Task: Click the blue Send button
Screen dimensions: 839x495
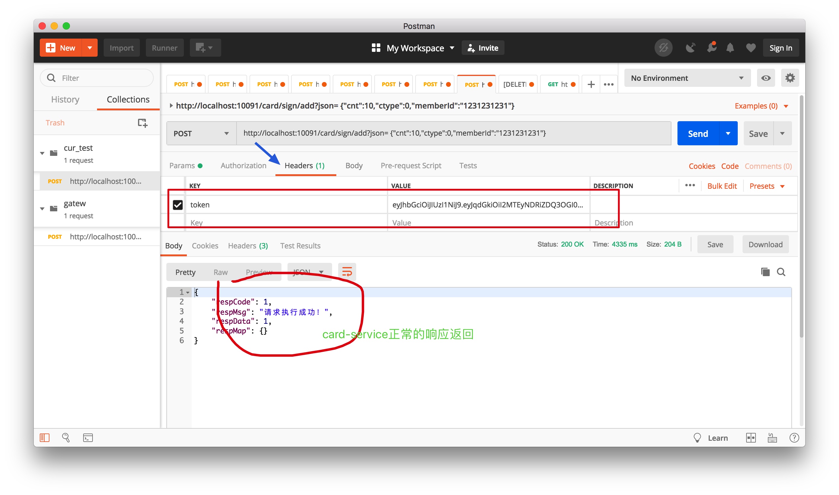Action: click(698, 134)
